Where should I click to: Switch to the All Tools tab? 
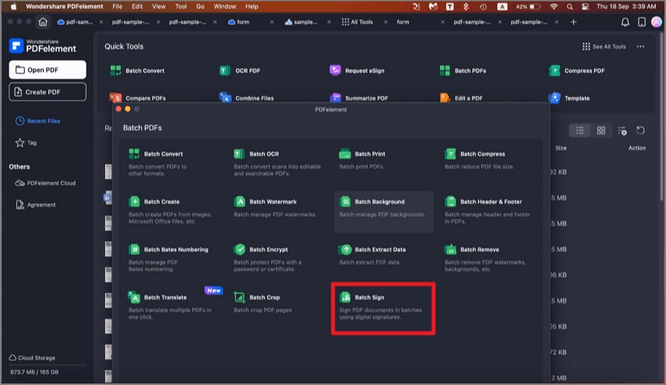point(358,22)
